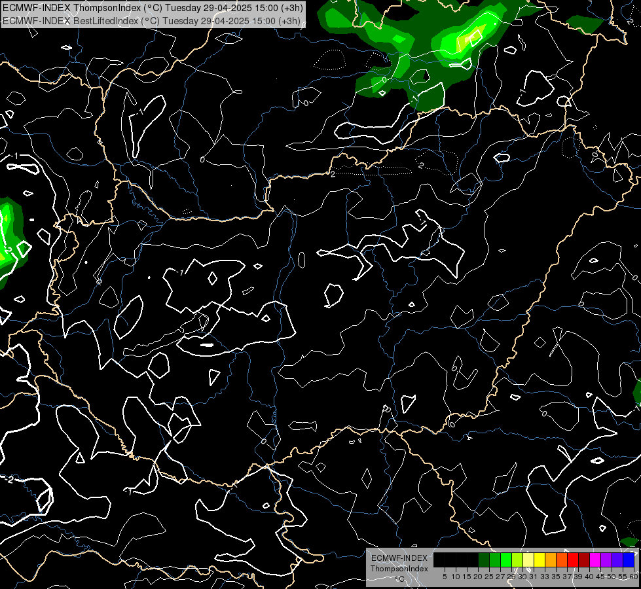Click the legend tick value 60
The image size is (641, 589).
[633, 577]
